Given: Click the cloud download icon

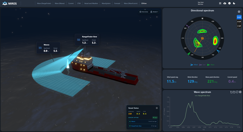Looking at the screenshot, I should 225,3.
